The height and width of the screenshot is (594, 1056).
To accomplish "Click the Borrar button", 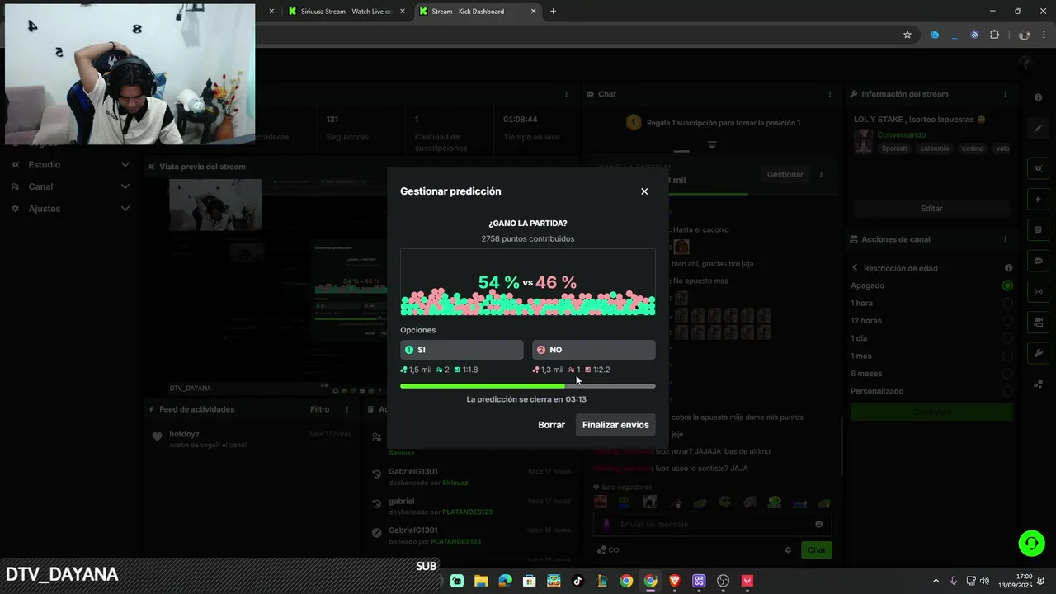I will point(551,425).
